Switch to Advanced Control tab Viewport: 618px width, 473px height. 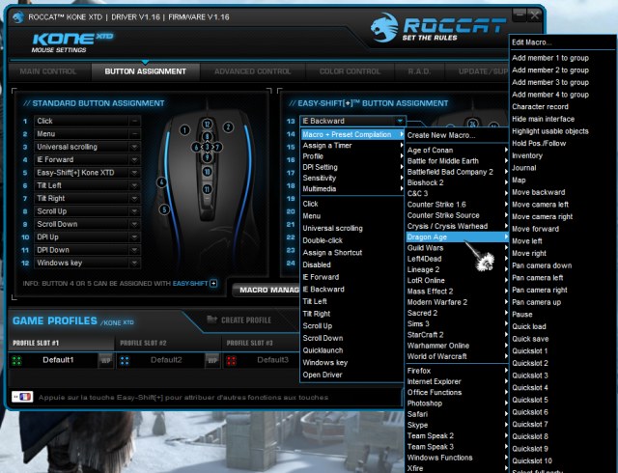click(253, 71)
